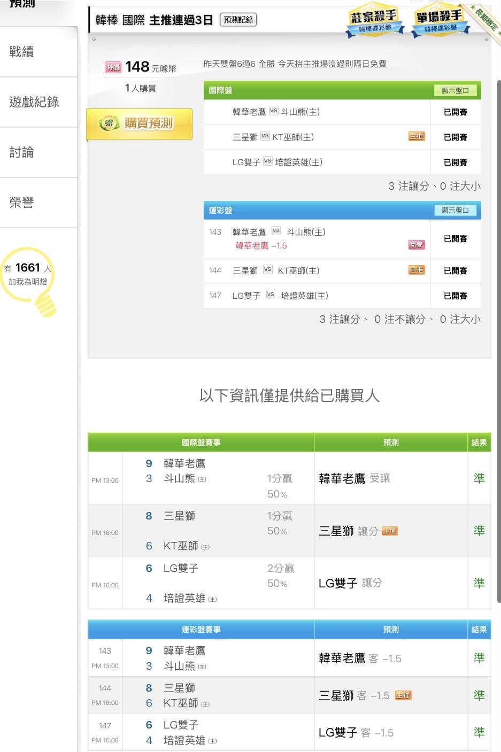Click the 特價 price tag icon
The image size is (501, 752).
coord(113,67)
